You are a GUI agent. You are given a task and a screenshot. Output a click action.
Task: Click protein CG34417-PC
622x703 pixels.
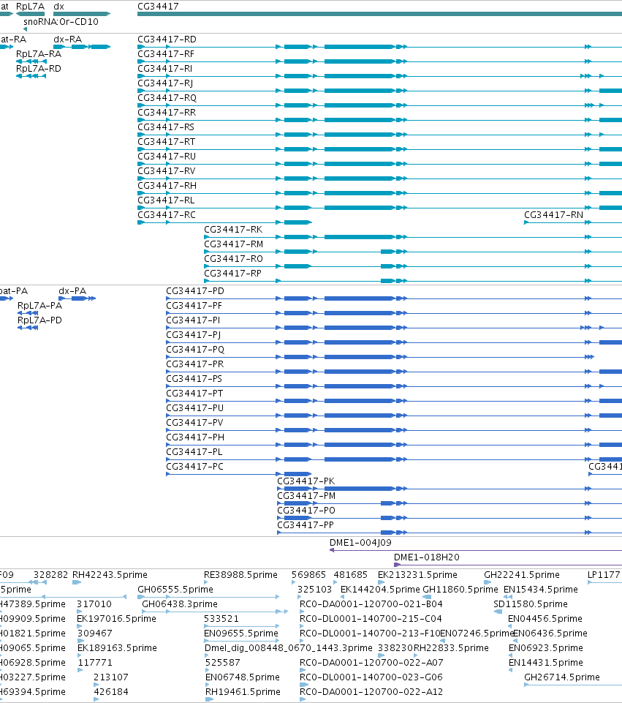pyautogui.click(x=195, y=466)
